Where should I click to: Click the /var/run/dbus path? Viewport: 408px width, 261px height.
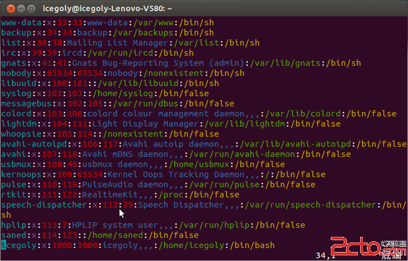pyautogui.click(x=146, y=103)
